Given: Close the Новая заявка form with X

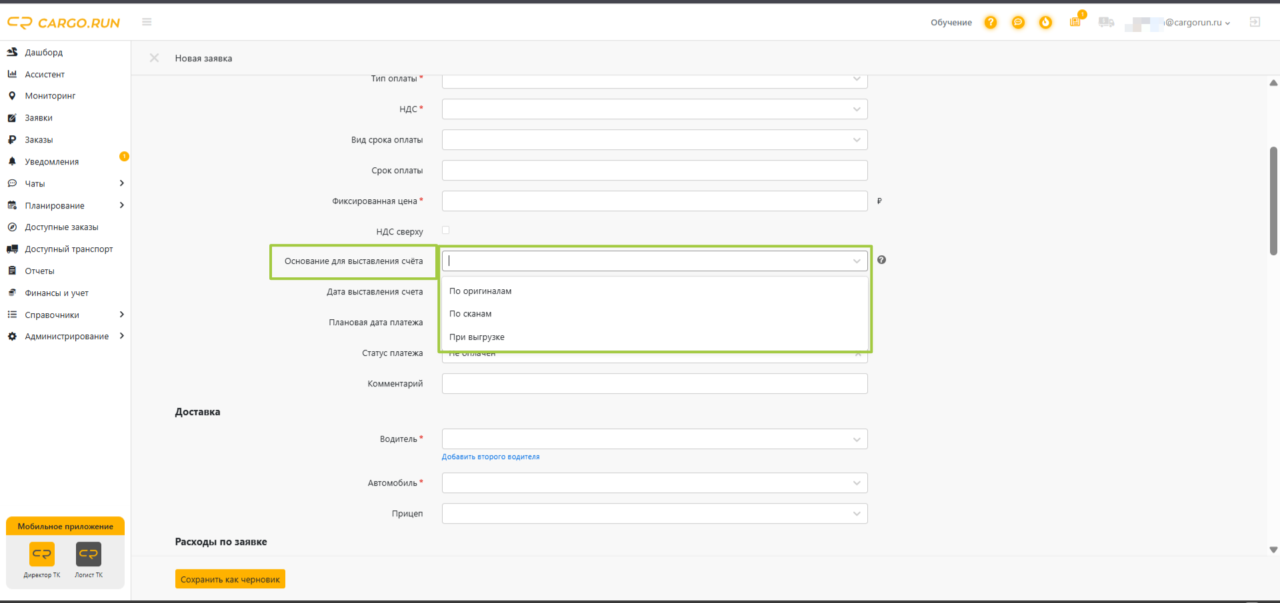Looking at the screenshot, I should coord(154,58).
